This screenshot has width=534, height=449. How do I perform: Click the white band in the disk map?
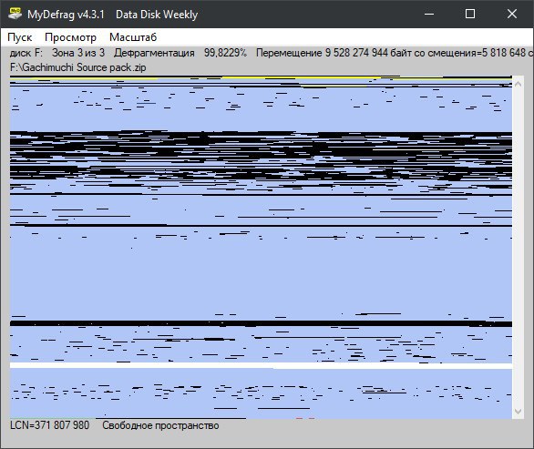[261, 365]
